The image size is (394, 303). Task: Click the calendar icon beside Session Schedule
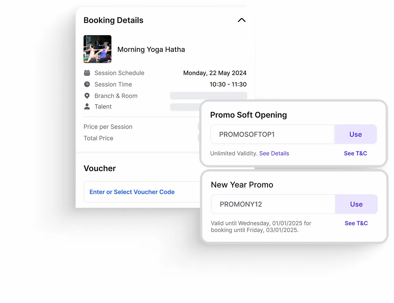pyautogui.click(x=87, y=73)
